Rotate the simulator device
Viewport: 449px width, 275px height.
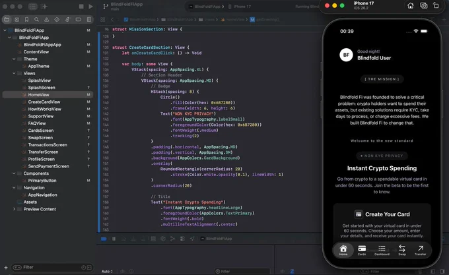point(436,6)
